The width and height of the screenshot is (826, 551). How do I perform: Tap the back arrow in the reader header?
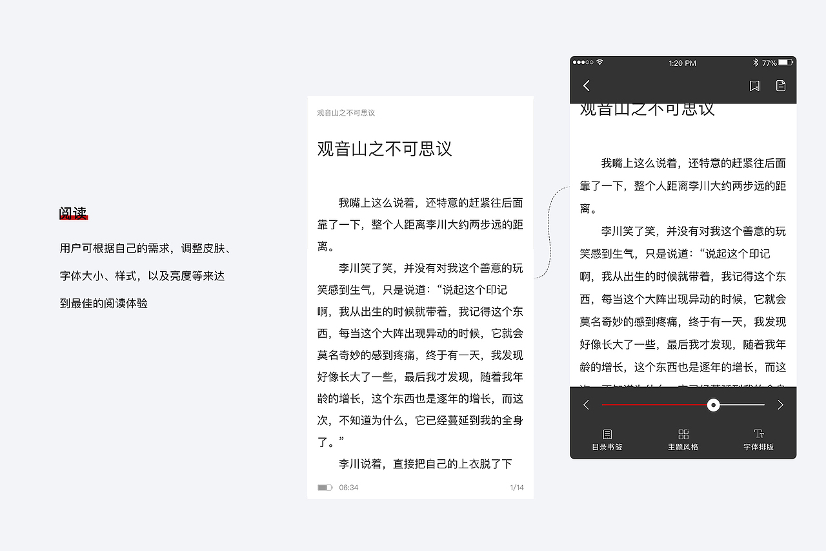[587, 86]
